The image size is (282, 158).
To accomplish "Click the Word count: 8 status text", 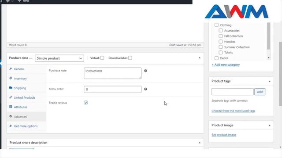I will [18, 45].
